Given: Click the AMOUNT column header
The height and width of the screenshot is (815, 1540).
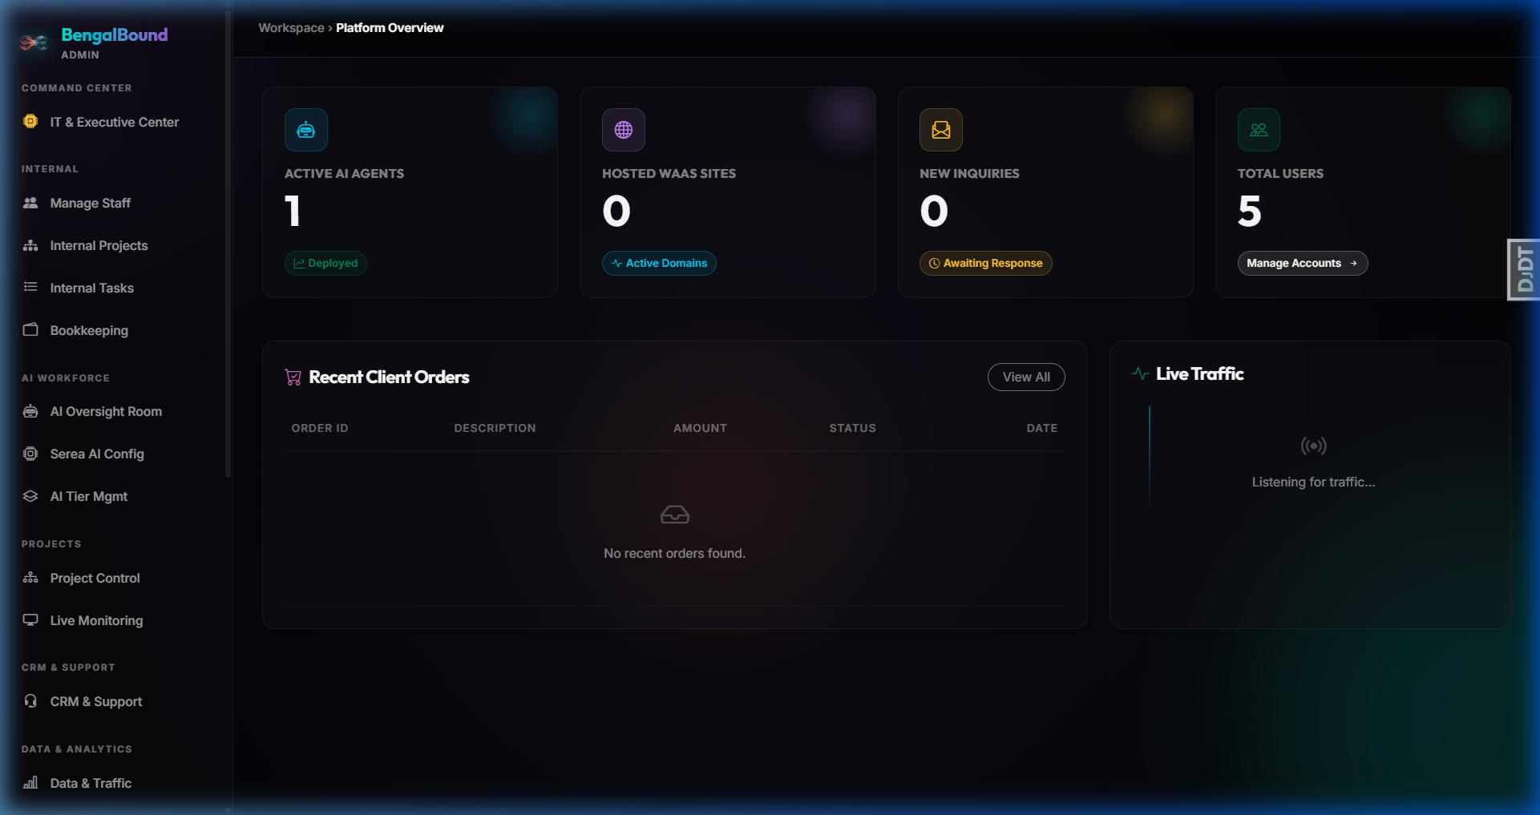Looking at the screenshot, I should (700, 428).
